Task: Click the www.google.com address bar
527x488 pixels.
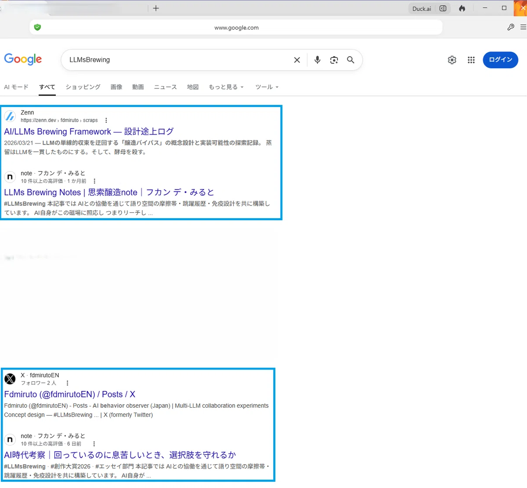Action: pos(236,27)
